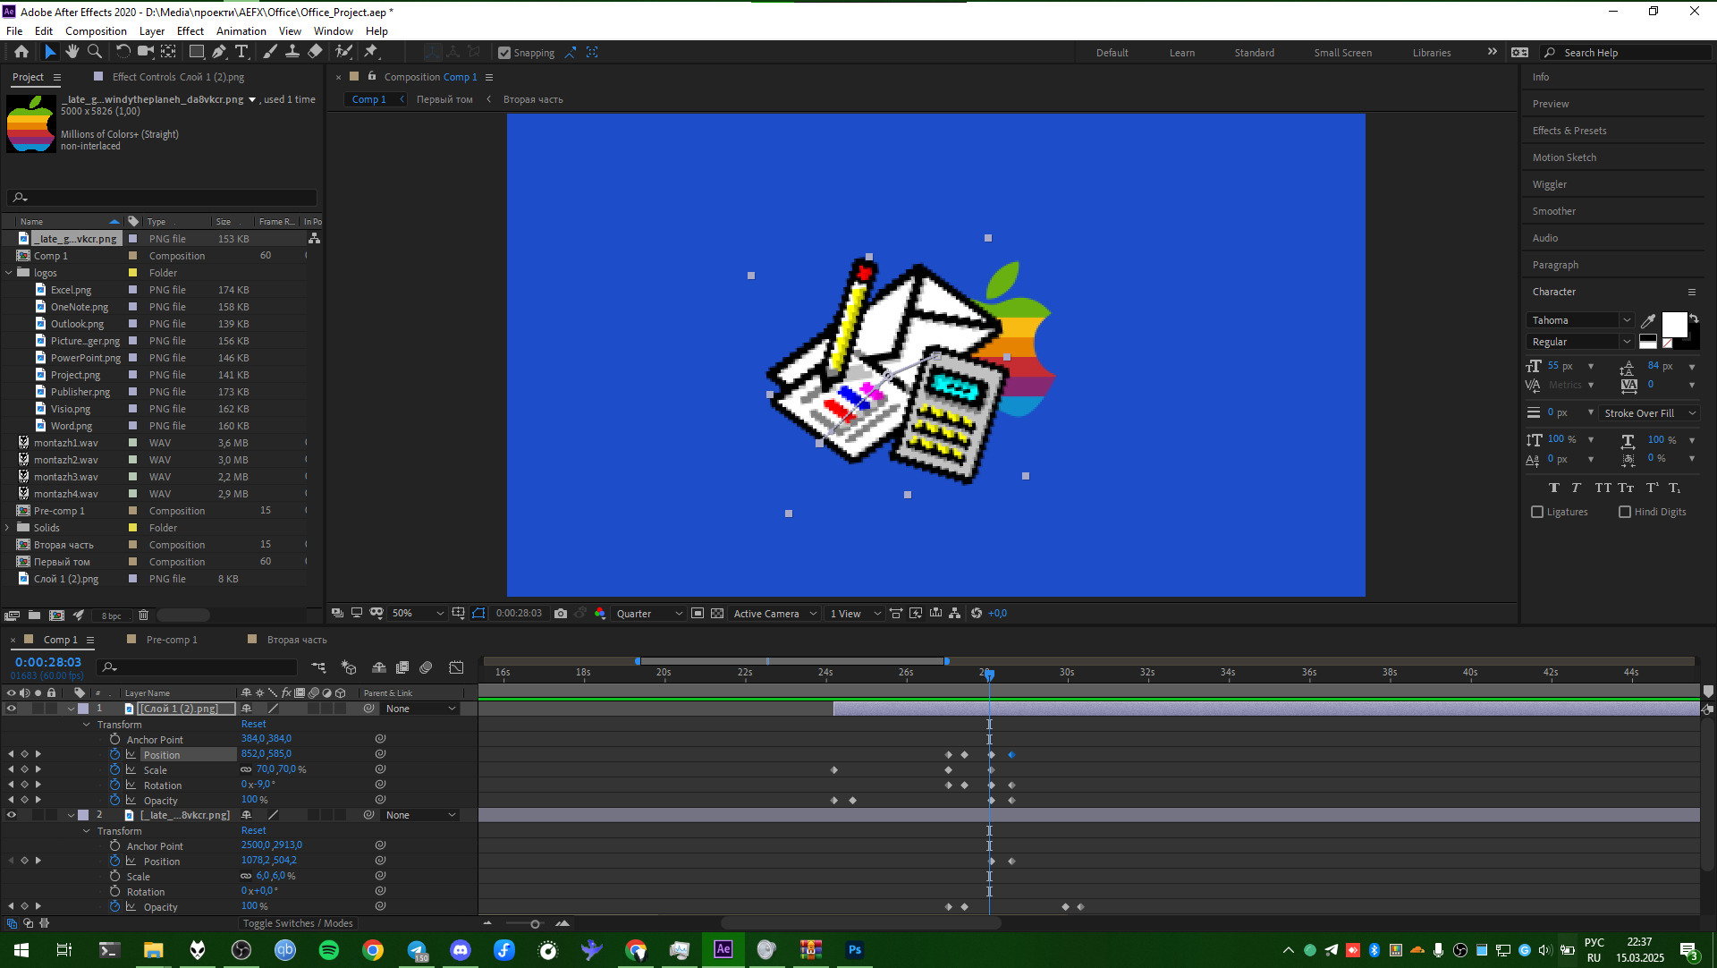
Task: Open the Tahoma font family dropdown
Action: (x=1580, y=320)
